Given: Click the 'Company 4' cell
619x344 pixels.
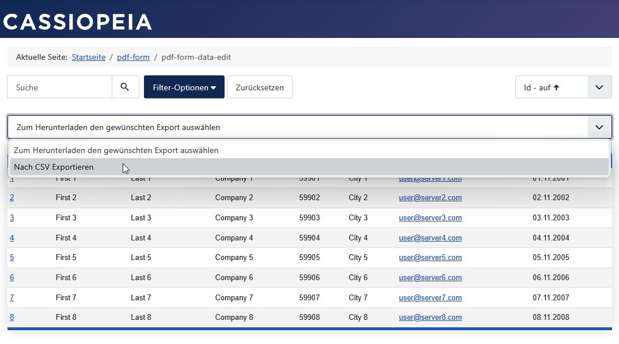Looking at the screenshot, I should point(234,238).
